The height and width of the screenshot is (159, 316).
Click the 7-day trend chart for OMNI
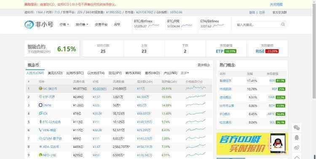(x=195, y=105)
